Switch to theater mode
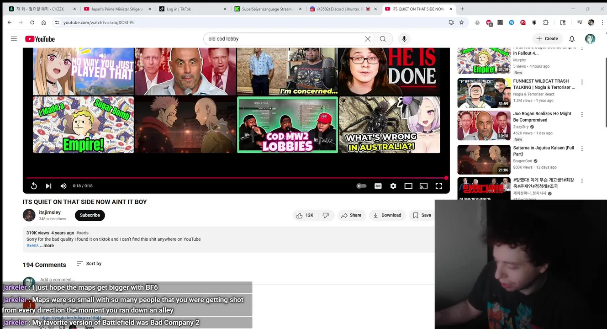The image size is (607, 329). 408,186
